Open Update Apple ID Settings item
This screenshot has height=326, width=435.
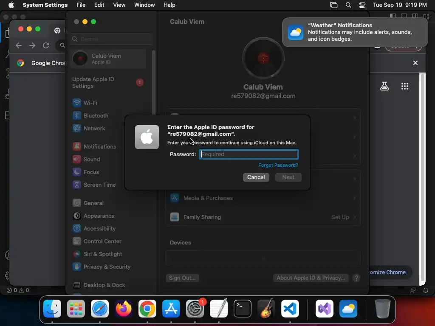pos(108,83)
